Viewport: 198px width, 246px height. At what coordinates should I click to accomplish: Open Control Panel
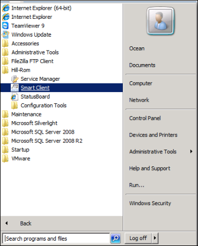[145, 118]
